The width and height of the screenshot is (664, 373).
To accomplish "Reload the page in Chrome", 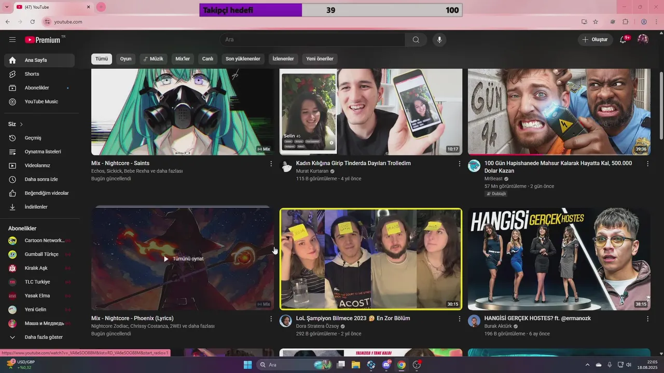I will [x=32, y=22].
